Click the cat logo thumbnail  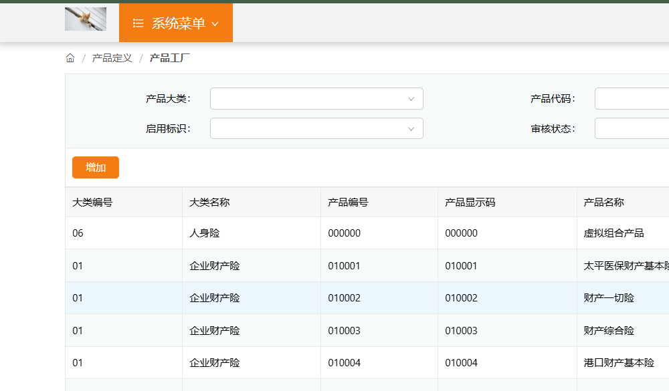pos(86,19)
